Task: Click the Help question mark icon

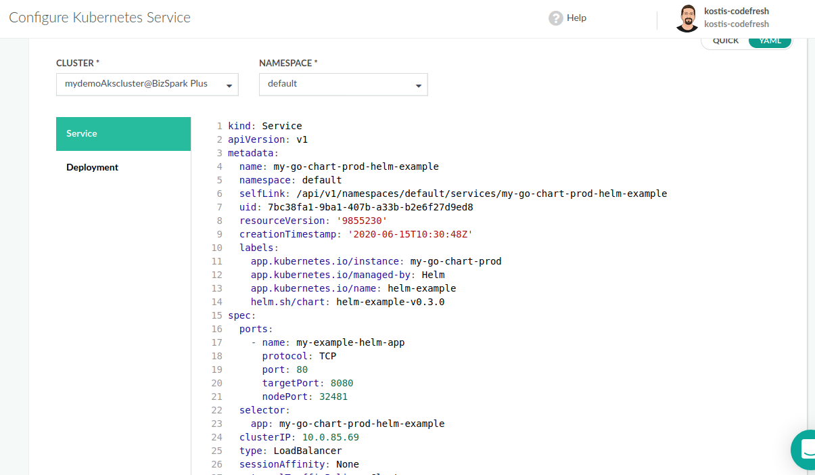Action: pyautogui.click(x=555, y=18)
